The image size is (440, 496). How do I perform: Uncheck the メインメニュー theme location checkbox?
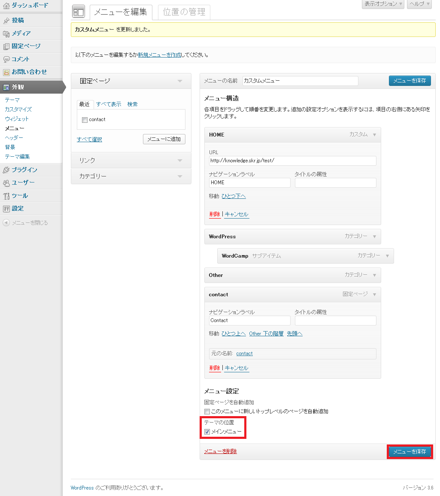point(207,432)
